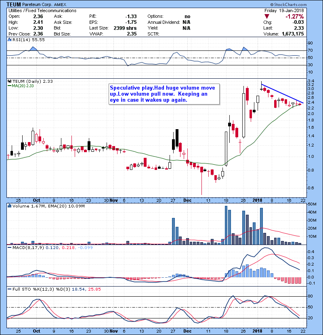This screenshot has height=335, width=323.
Task: Click the Annual Dividend label
Action: coord(164,22)
